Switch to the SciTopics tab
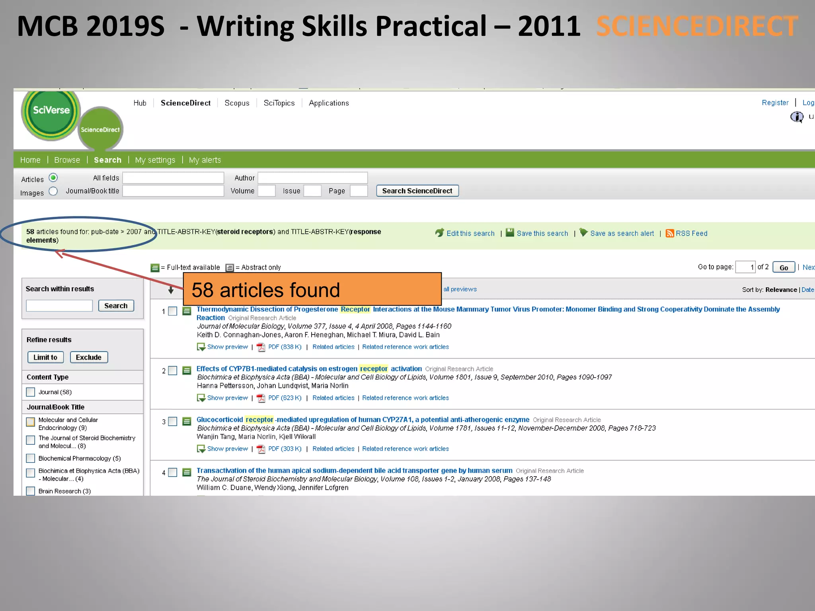Viewport: 815px width, 611px height. click(279, 103)
